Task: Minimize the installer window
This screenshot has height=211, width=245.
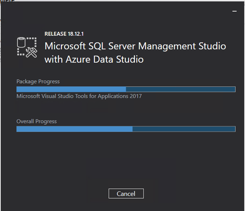Action: 235,11
